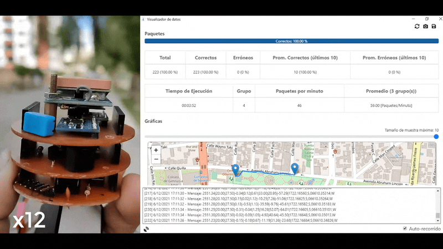
Task: Click Prom. Correctos (últimos 10) header
Action: tap(305, 58)
